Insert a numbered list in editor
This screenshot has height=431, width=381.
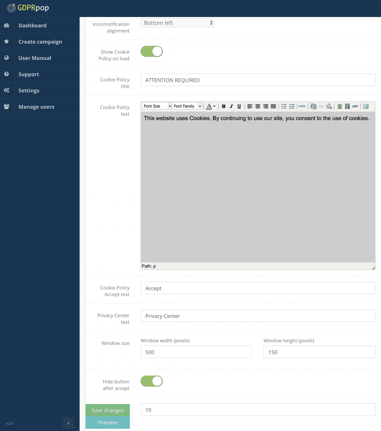(292, 106)
